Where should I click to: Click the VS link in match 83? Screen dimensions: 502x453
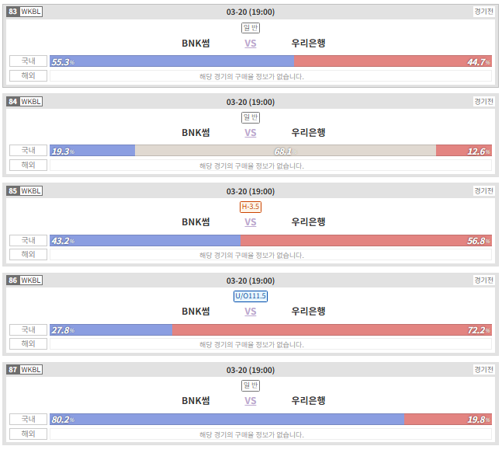(251, 44)
